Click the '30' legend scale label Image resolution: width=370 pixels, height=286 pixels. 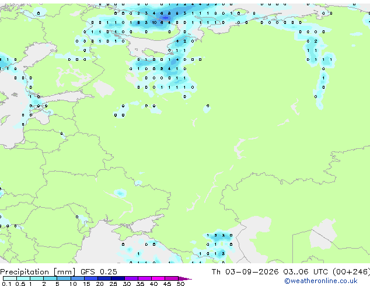pos(127,284)
